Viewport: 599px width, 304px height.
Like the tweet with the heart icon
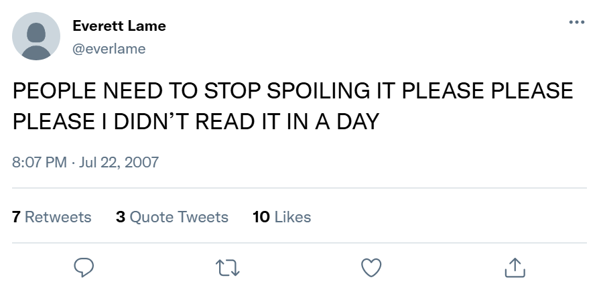(371, 268)
